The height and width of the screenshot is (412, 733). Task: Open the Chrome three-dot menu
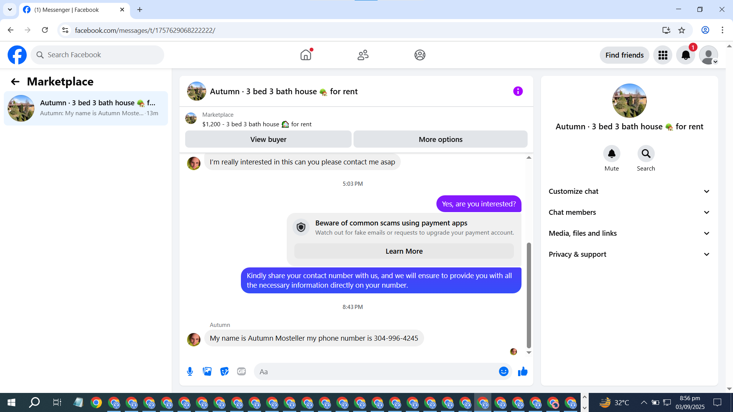[722, 30]
